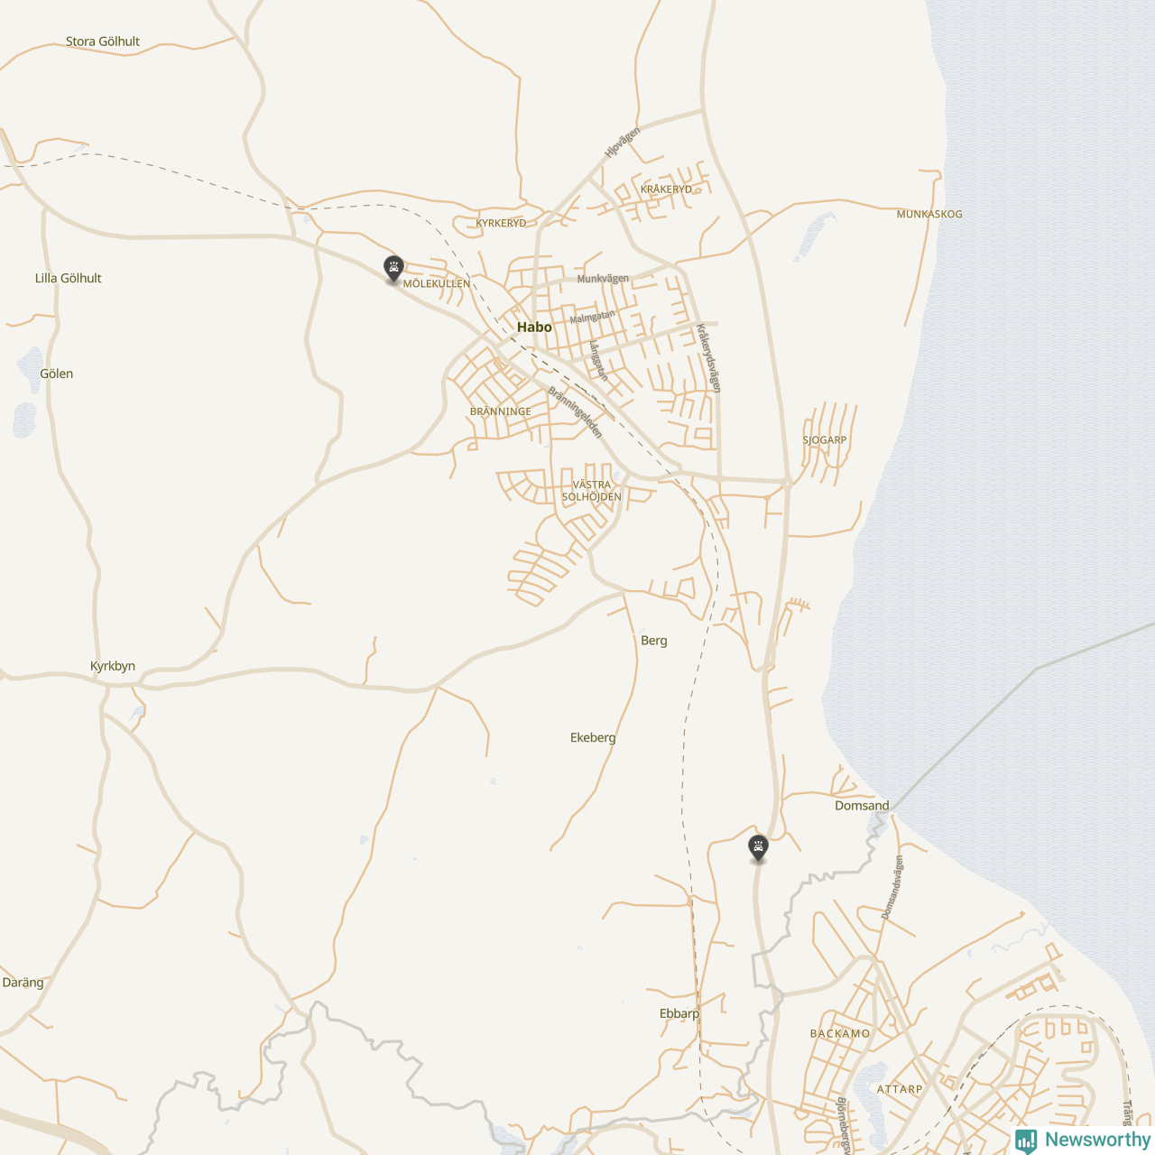This screenshot has width=1155, height=1155.
Task: Click the Berg place label
Action: 654,641
